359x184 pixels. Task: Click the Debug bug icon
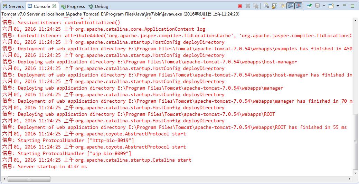[x=91, y=7]
